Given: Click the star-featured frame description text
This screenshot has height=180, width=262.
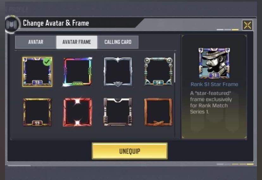Looking at the screenshot, I should 211,102.
